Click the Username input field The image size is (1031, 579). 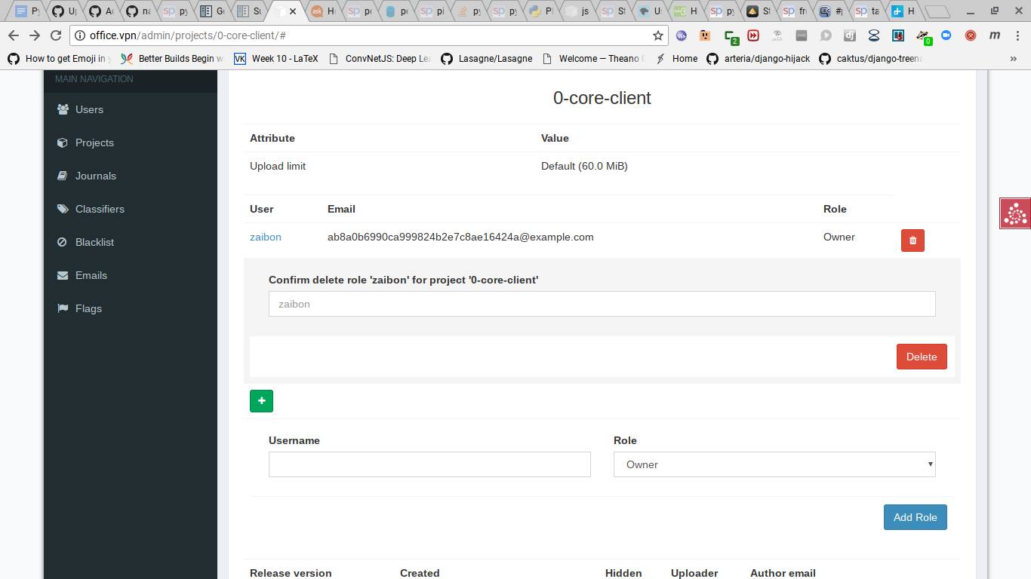[x=429, y=464]
